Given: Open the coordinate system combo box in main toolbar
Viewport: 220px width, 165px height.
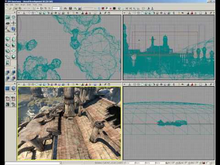Looking at the screenshot, I should tap(57, 8).
